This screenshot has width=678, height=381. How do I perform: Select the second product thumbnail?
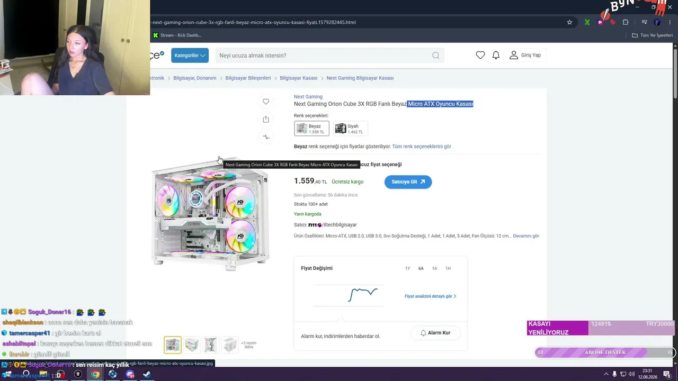click(192, 345)
